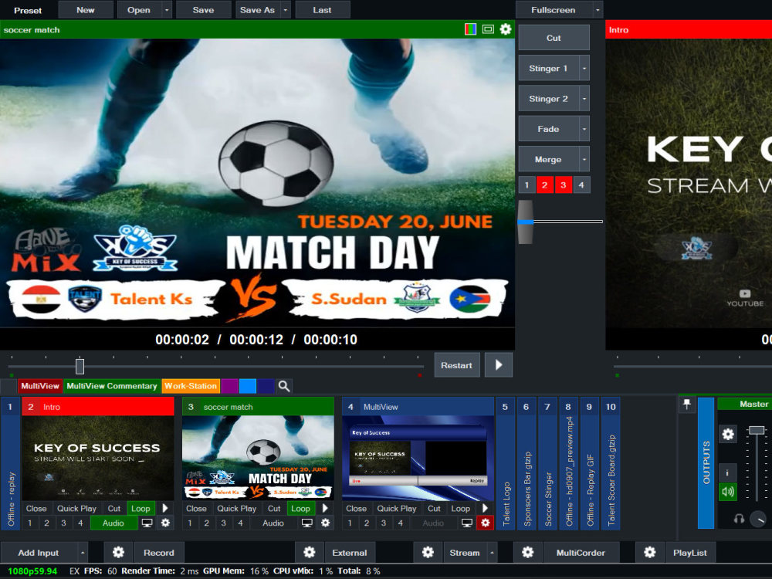Expand the Save As dropdown arrow
Image resolution: width=772 pixels, height=579 pixels.
pyautogui.click(x=286, y=10)
